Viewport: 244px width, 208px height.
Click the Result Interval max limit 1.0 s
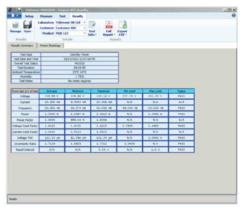[156, 150]
